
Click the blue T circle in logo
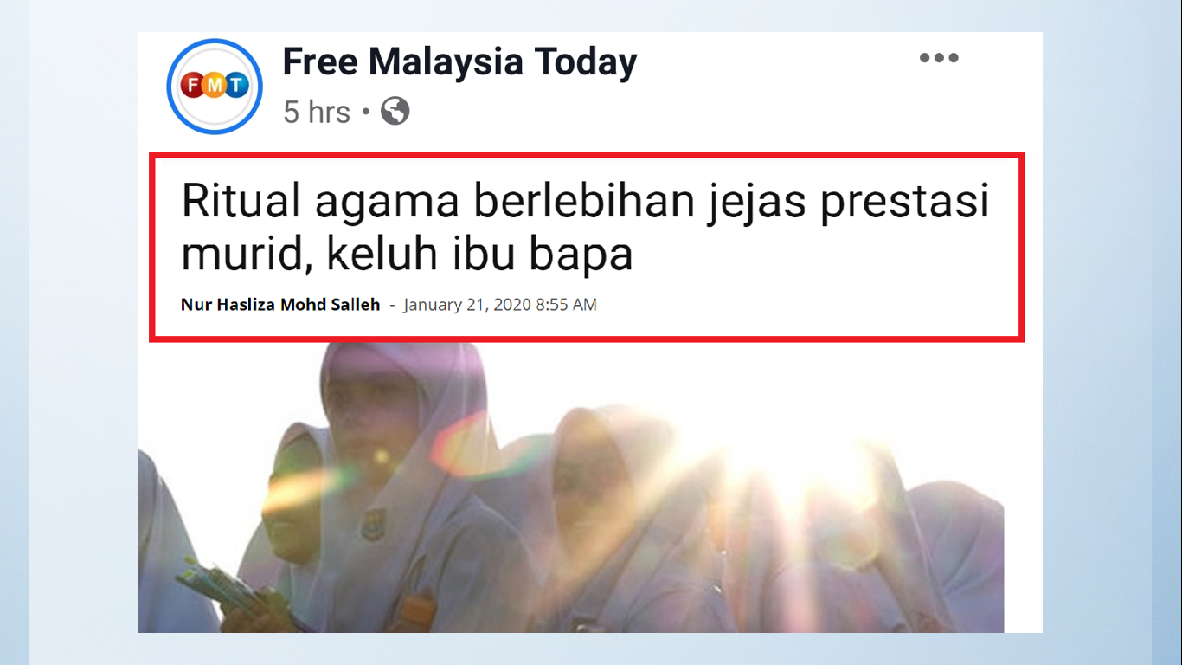pyautogui.click(x=236, y=85)
